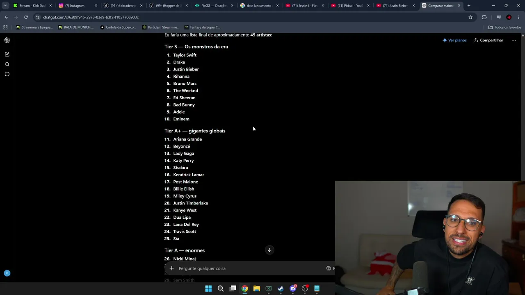Open the Chrome profile avatar
This screenshot has height=295, width=525.
click(x=509, y=17)
